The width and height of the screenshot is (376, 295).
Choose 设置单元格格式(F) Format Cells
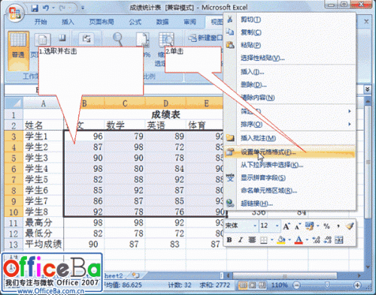[290, 152]
